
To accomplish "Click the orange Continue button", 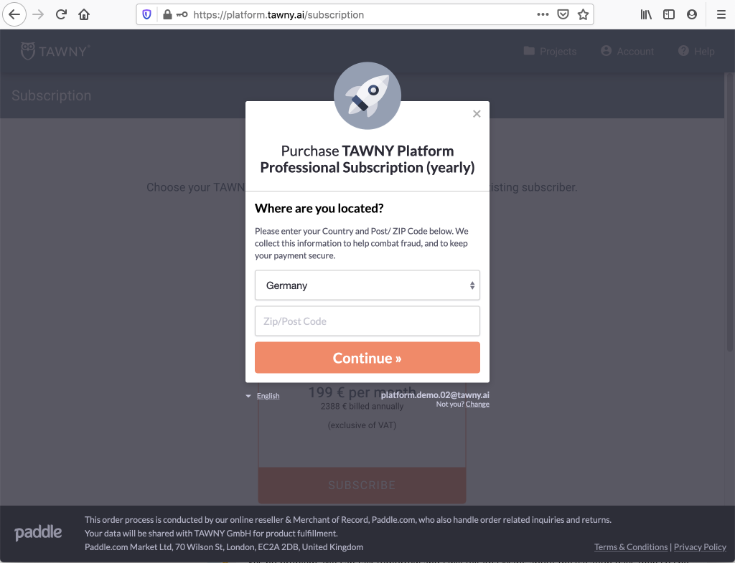I will pos(367,358).
